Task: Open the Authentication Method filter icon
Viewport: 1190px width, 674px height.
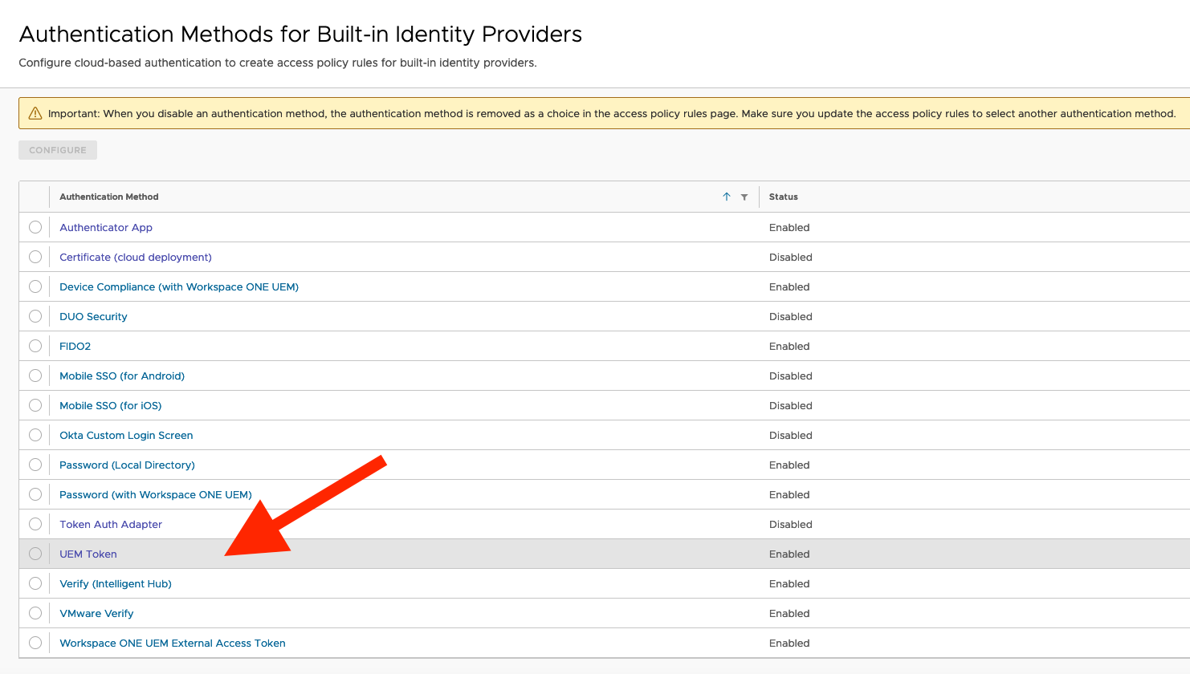Action: [x=744, y=197]
